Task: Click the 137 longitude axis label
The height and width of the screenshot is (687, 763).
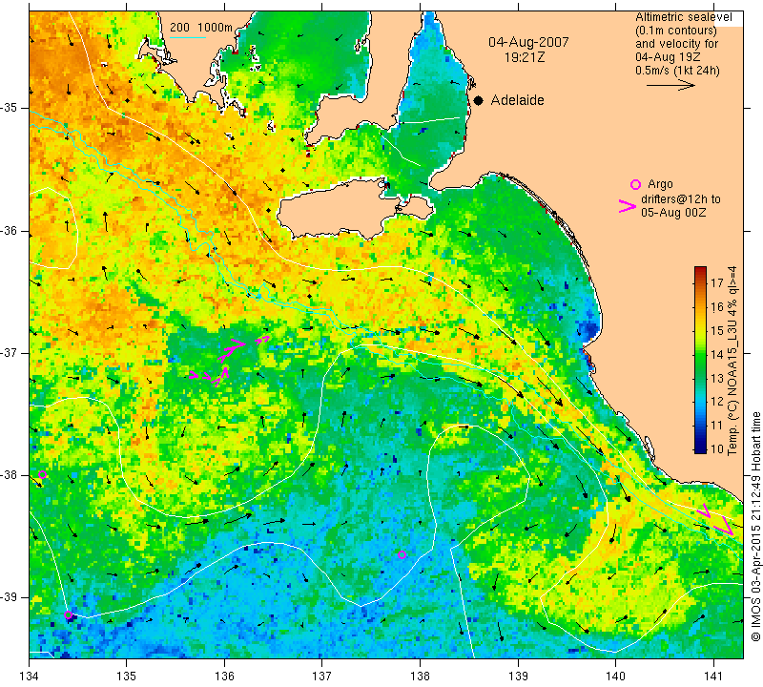Action: 322,677
